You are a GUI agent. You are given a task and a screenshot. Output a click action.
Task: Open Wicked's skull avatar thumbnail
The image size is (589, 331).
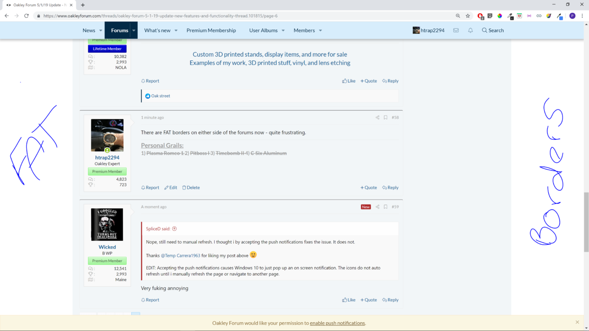(x=107, y=225)
